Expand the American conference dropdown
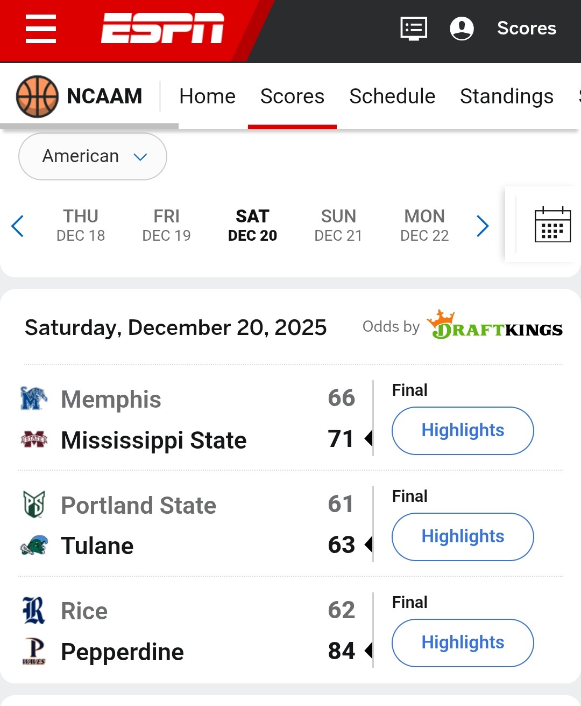Viewport: 581px width, 706px height. click(93, 157)
